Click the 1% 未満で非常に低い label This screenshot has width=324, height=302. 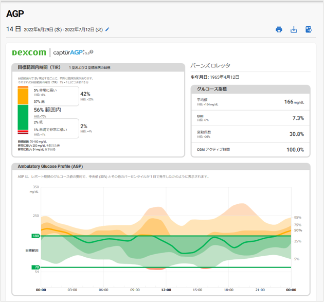(x=50, y=130)
